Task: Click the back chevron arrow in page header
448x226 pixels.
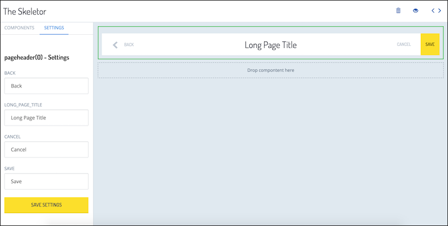Action: (x=115, y=45)
